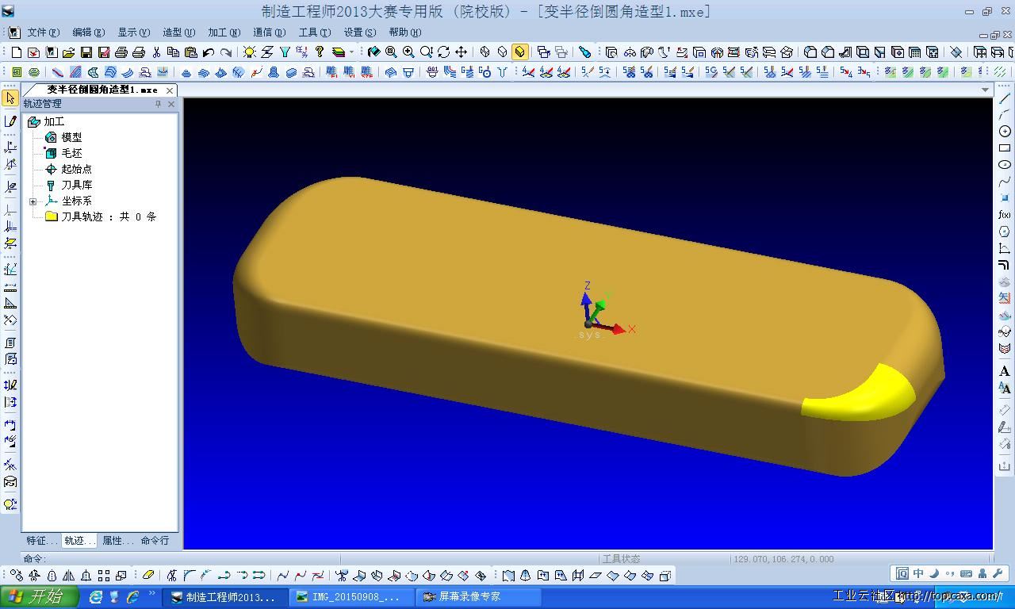This screenshot has height=609, width=1015.
Task: Toggle the highlighted shaded display mode button
Action: coord(519,52)
